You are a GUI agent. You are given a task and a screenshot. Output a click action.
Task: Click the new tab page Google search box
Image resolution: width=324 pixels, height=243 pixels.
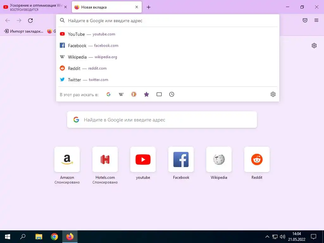162,120
